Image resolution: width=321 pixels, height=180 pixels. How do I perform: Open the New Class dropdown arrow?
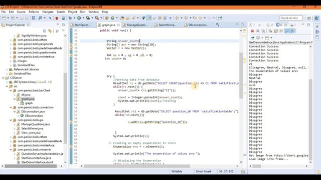(117, 18)
